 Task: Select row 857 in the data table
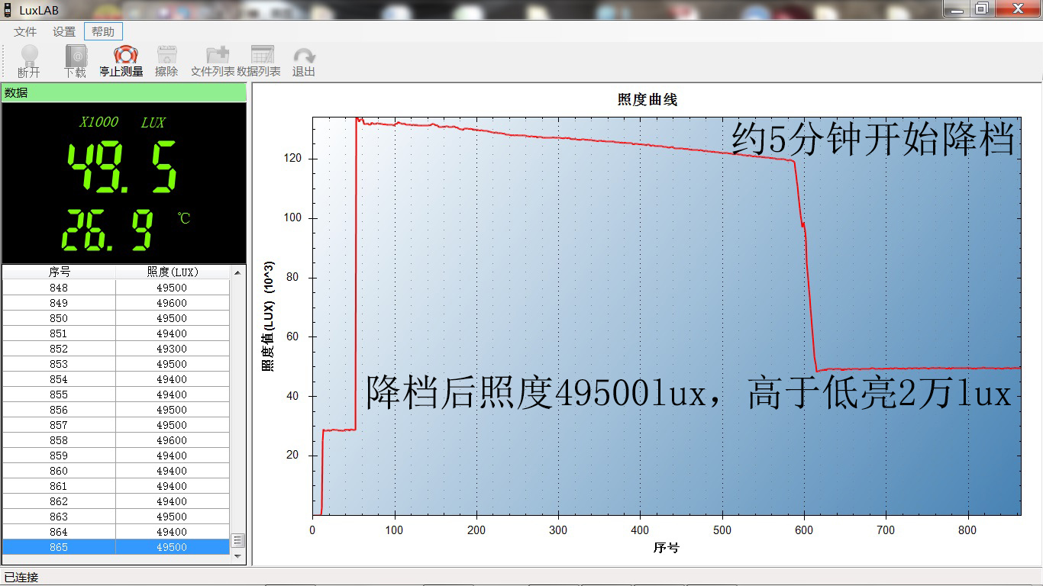pos(116,425)
